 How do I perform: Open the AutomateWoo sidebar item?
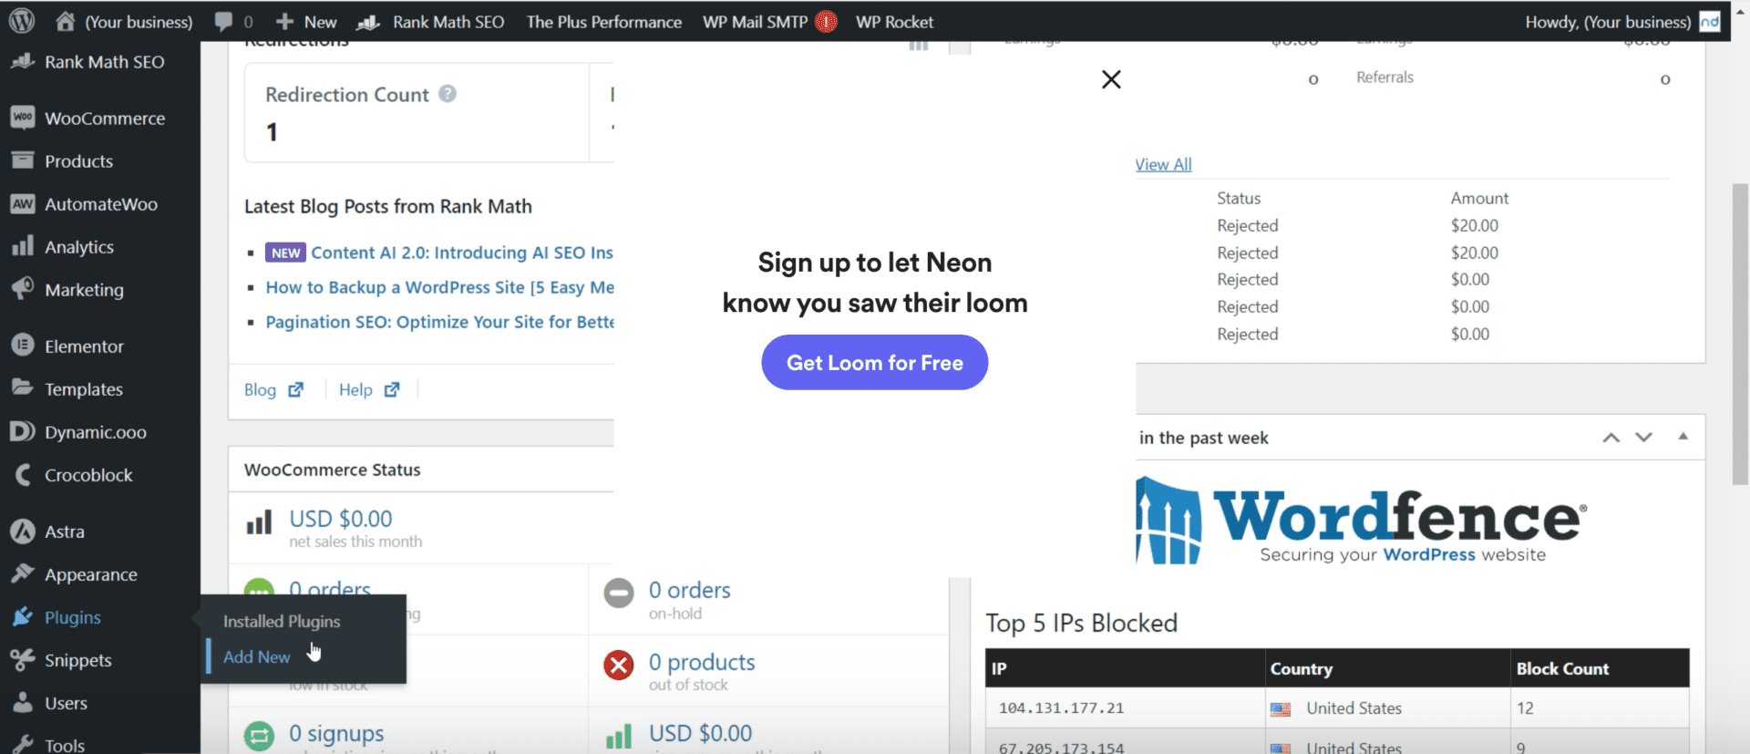click(100, 204)
